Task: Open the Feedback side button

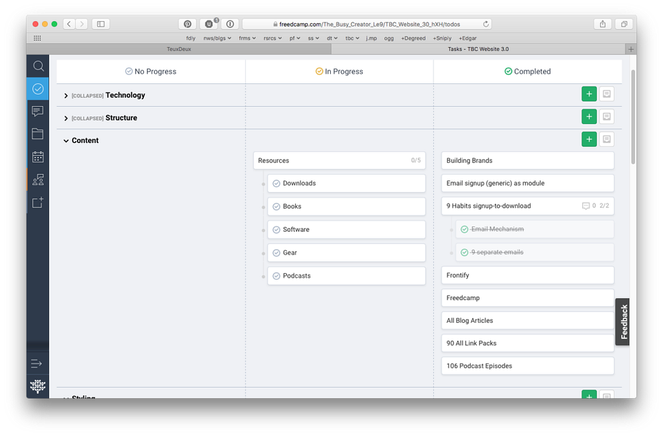Action: pyautogui.click(x=623, y=322)
